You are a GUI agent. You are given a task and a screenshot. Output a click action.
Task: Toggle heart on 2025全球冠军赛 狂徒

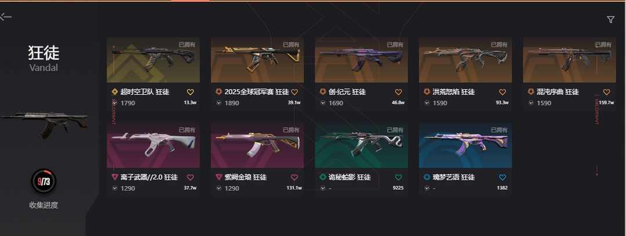pos(294,92)
